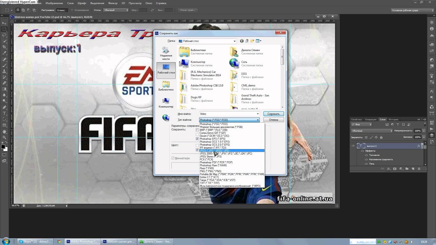The height and width of the screenshot is (245, 436).
Task: Open the Непрозрачность slider dropdown
Action: tap(424, 131)
